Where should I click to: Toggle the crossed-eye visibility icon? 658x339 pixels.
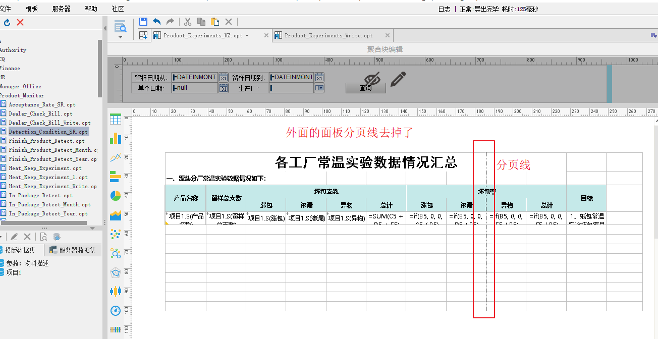[372, 79]
